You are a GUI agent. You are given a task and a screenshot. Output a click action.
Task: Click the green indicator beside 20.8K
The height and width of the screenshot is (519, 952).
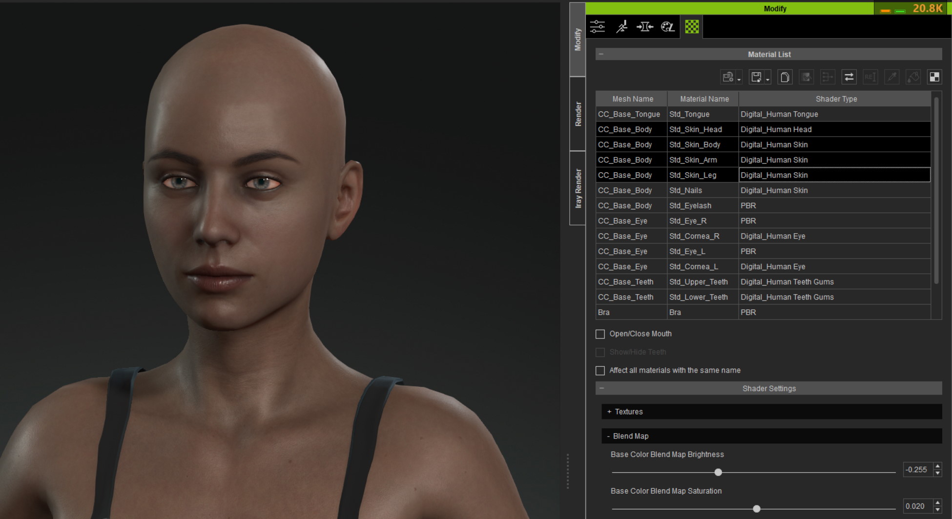tap(900, 11)
